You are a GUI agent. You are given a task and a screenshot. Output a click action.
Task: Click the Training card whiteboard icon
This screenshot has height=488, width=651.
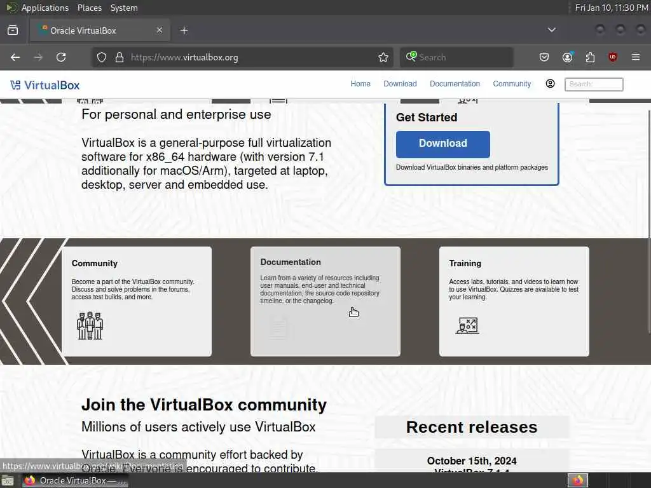pos(467,326)
